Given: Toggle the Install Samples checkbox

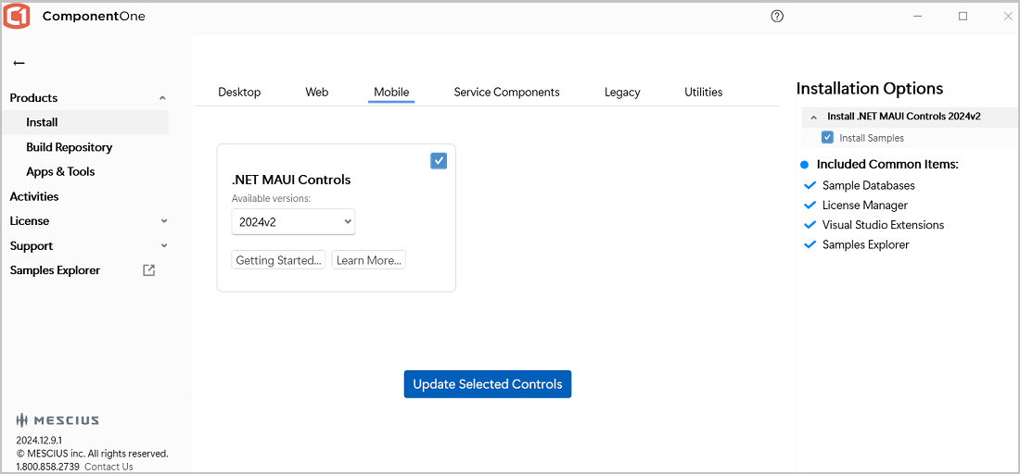Looking at the screenshot, I should pyautogui.click(x=827, y=138).
